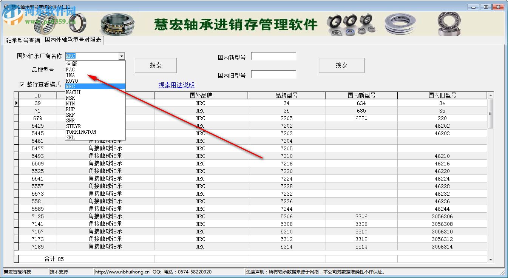Click the deep groove bearing image at far right
This screenshot has width=508, height=278.
449,23
